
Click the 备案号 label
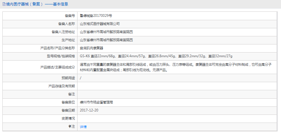coord(70,16)
